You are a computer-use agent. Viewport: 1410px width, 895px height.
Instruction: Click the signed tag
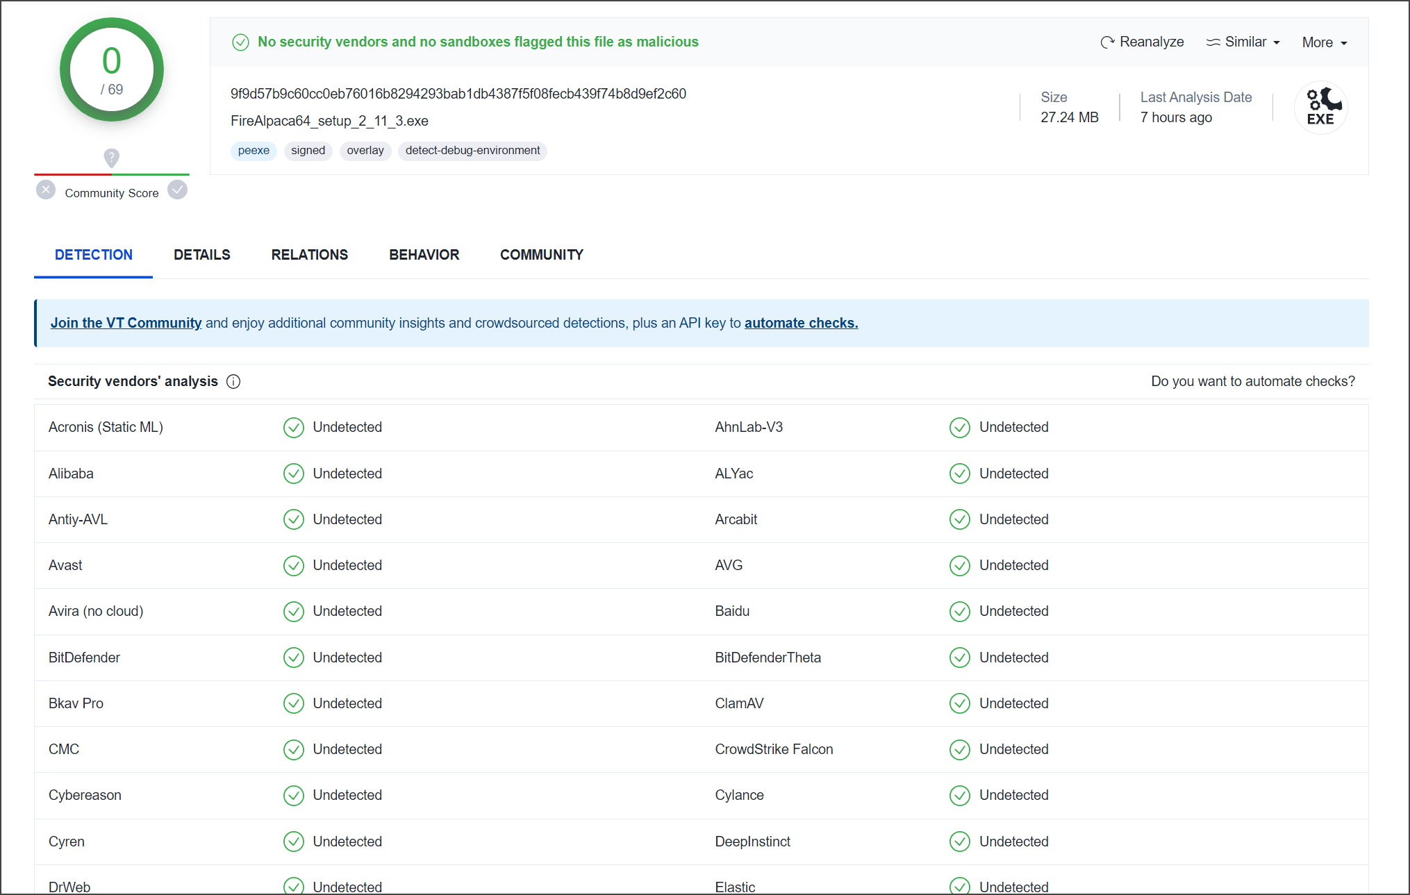click(x=308, y=151)
